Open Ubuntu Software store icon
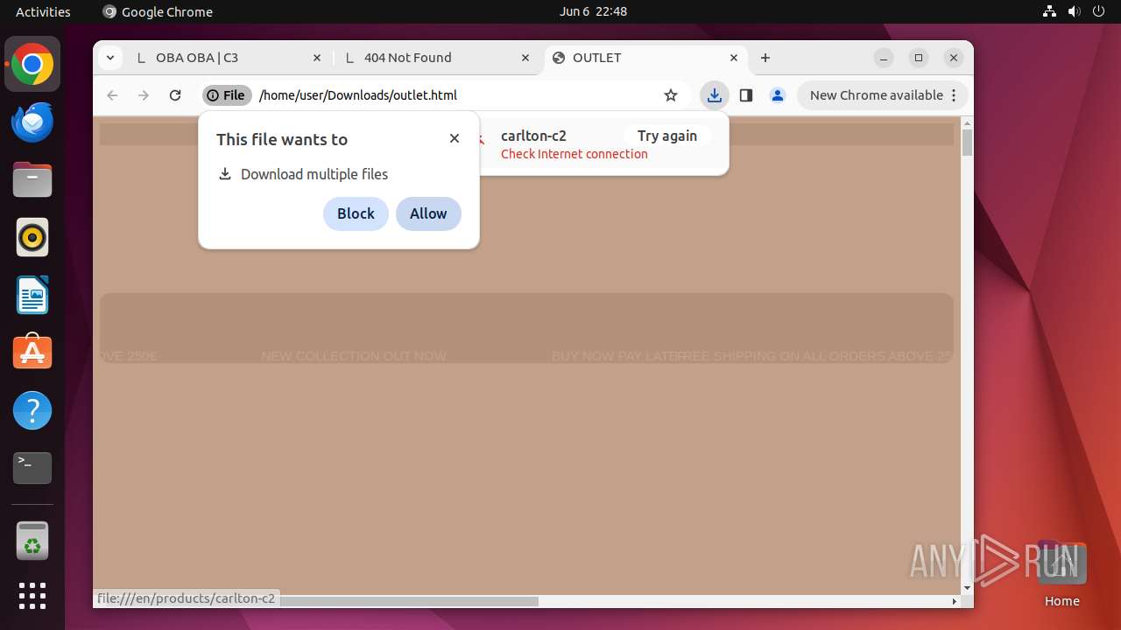1121x630 pixels. click(32, 353)
